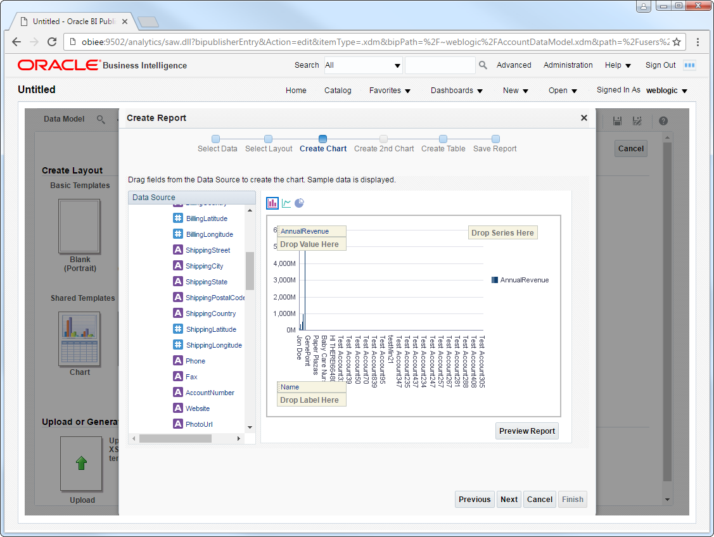Expand the signed-in weblogic user menu
The image size is (714, 537).
(x=666, y=91)
